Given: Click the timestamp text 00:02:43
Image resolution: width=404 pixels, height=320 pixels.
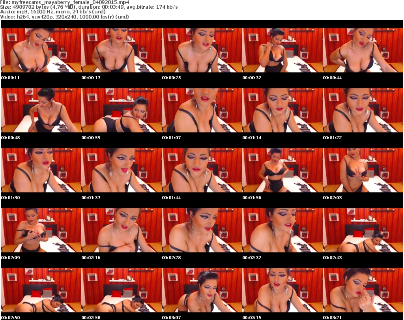Looking at the screenshot, I should (332, 258).
